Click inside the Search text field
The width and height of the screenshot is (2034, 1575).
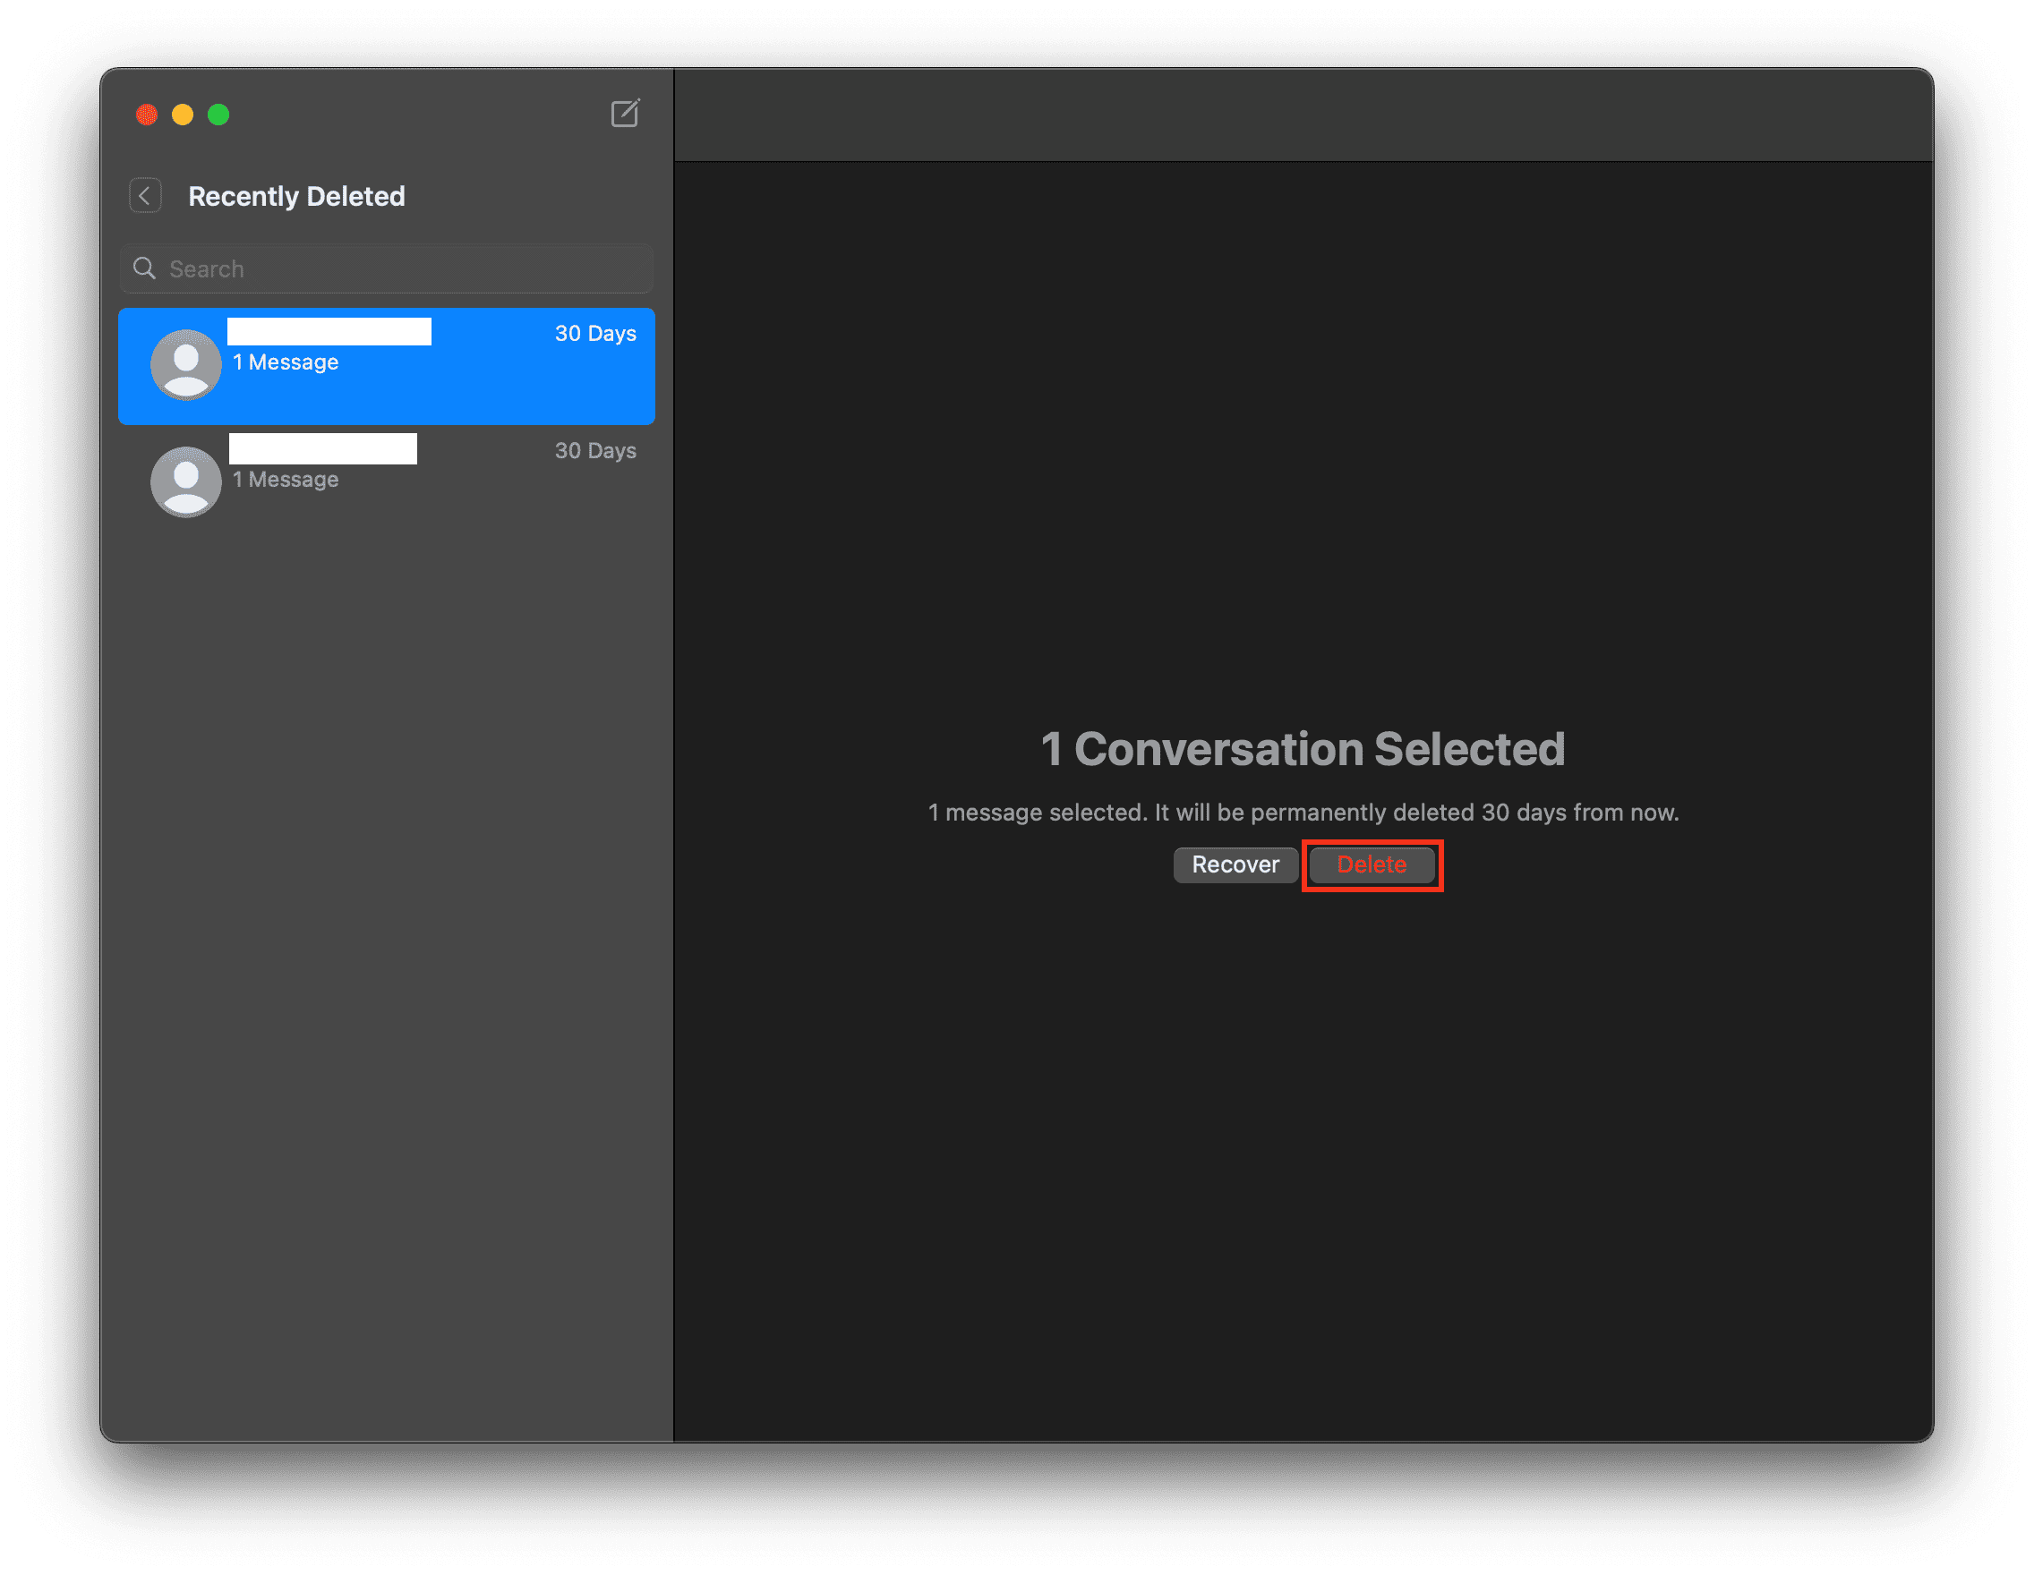pos(400,269)
